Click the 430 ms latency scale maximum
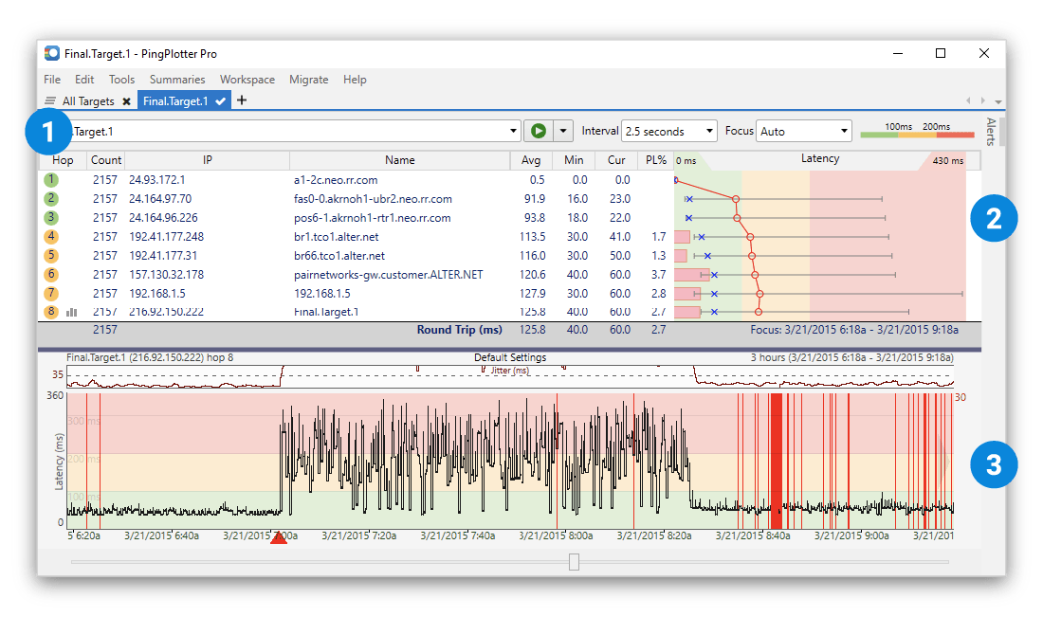1043x617 pixels. tap(948, 161)
